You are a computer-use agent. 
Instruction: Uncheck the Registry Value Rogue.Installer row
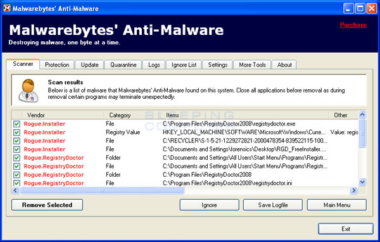[x=16, y=132]
